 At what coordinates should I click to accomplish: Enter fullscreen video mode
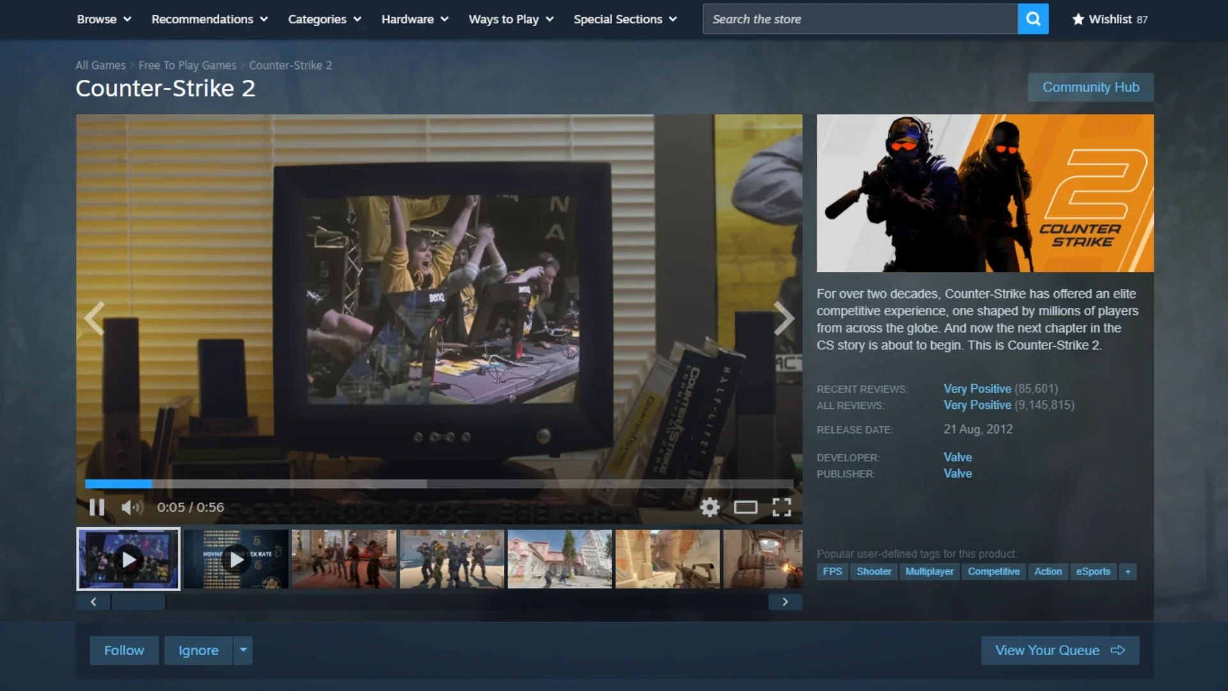pyautogui.click(x=782, y=507)
